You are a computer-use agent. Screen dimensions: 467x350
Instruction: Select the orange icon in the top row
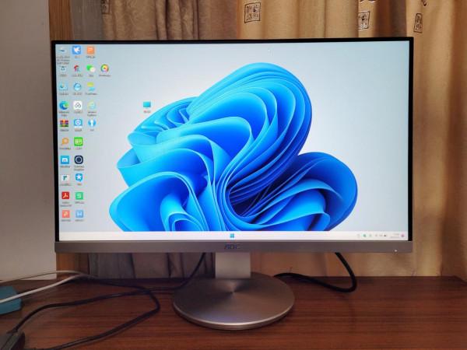tap(90, 51)
